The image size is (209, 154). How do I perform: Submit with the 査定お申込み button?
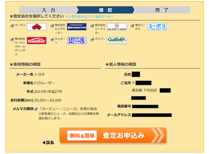113,135
